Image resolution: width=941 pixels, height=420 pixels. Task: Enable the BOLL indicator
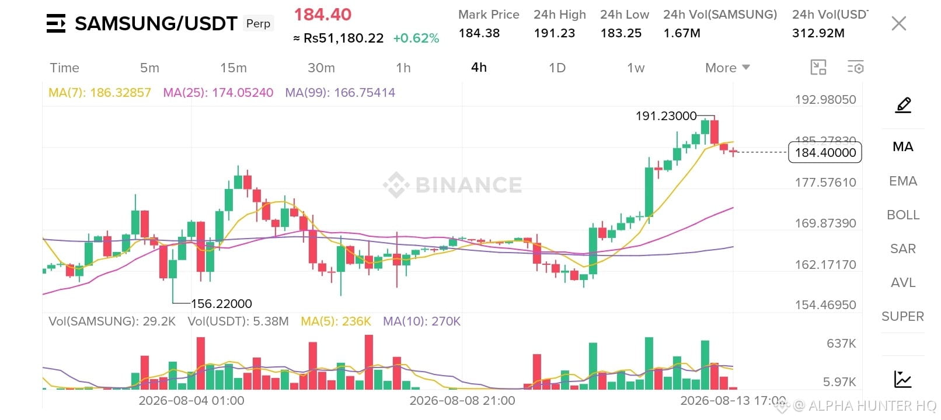pos(903,215)
